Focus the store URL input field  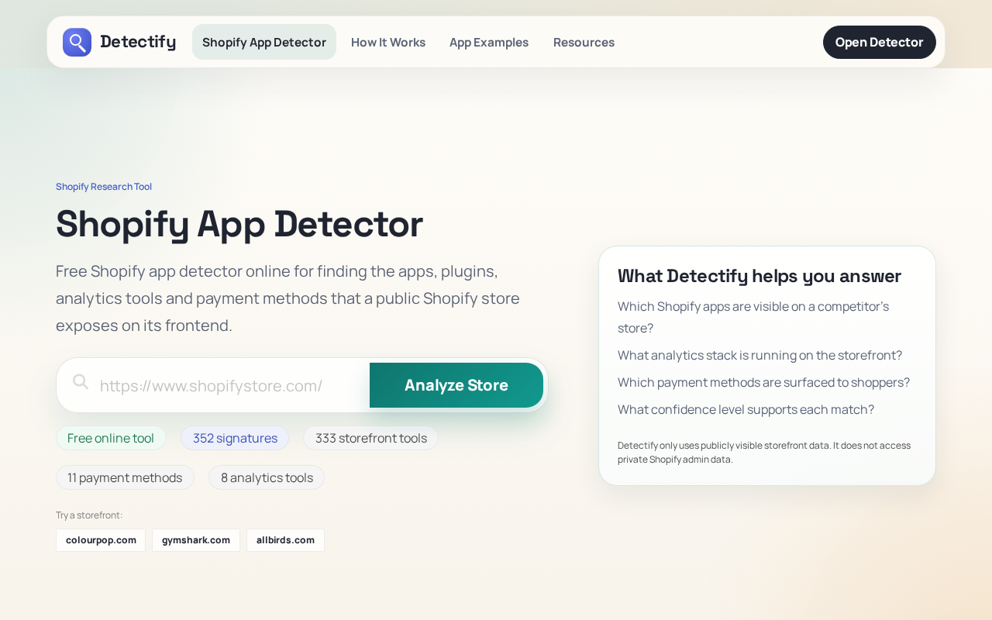(x=229, y=385)
